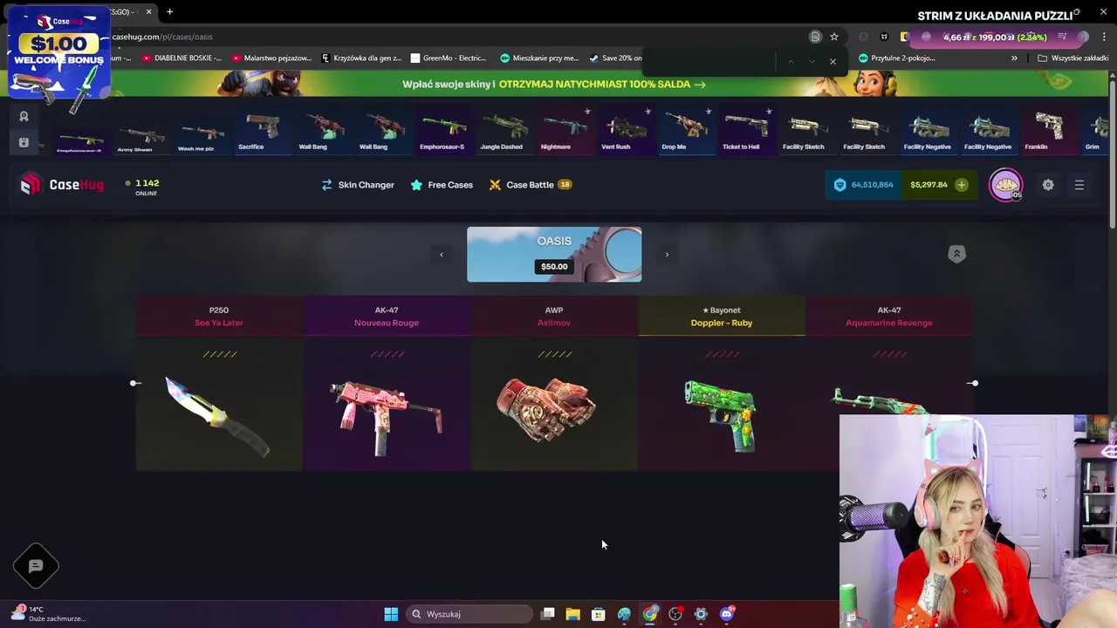Click the $5,297.84 wallet balance

point(929,185)
